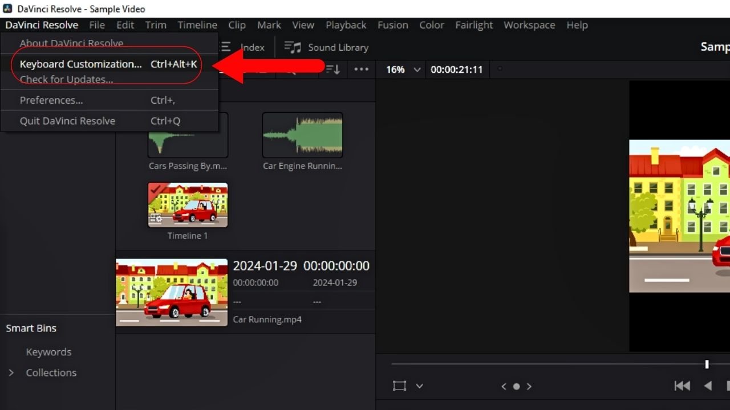Open the Index panel
Image resolution: width=730 pixels, height=410 pixels.
(253, 47)
